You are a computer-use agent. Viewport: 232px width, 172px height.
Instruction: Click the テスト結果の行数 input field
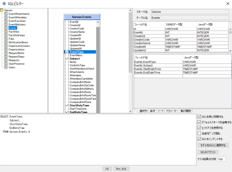coord(222,159)
